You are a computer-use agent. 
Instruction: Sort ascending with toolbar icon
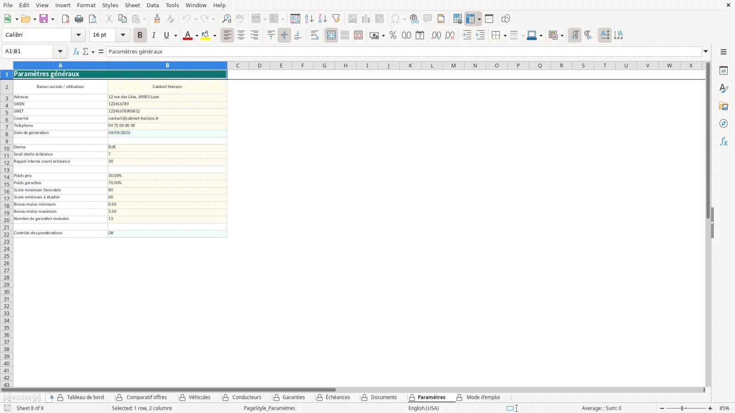(309, 19)
